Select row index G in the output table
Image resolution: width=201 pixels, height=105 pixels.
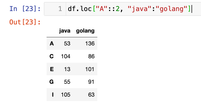(52, 82)
